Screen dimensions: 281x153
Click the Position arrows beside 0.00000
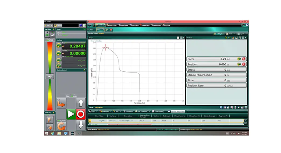[63, 53]
